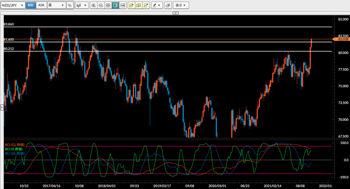Select the 81.600 horizontal line label
The image size is (350, 189).
pos(9,39)
